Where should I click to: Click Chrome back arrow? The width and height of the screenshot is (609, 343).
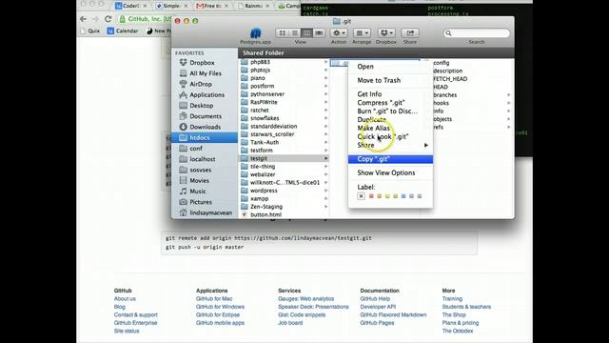[83, 19]
